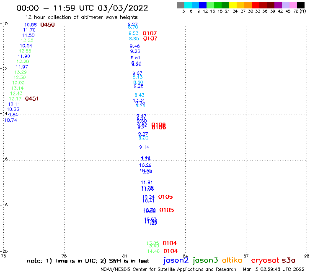310x273 pixels.
Task: Click the wave height value '10.29'
Action: point(145,165)
